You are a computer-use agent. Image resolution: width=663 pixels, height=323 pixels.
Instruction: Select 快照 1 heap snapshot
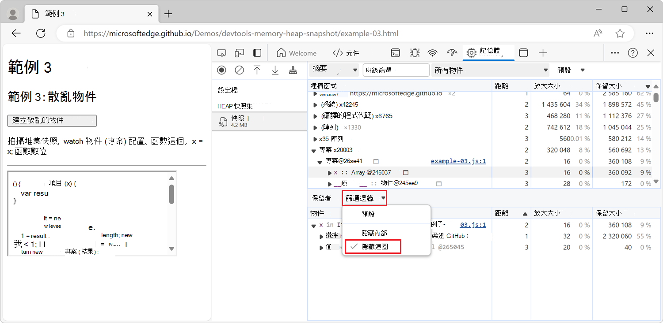click(259, 122)
